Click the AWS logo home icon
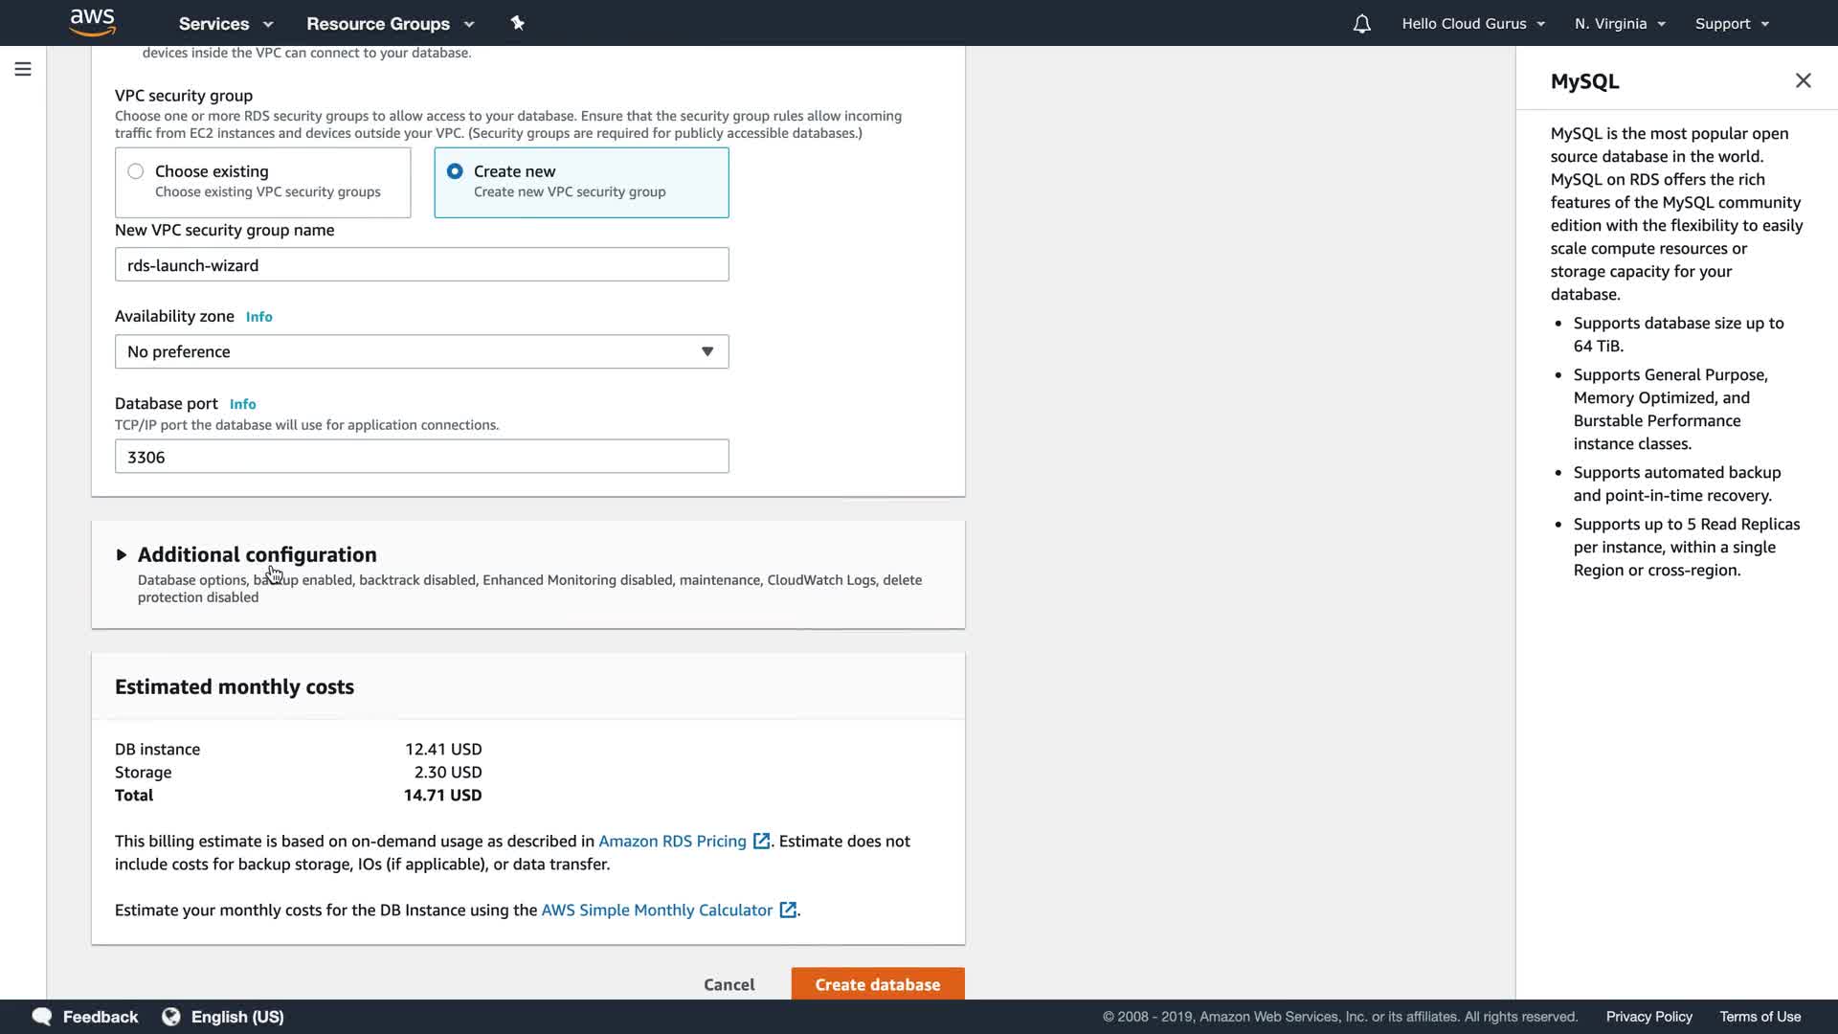Viewport: 1838px width, 1034px height. click(92, 22)
